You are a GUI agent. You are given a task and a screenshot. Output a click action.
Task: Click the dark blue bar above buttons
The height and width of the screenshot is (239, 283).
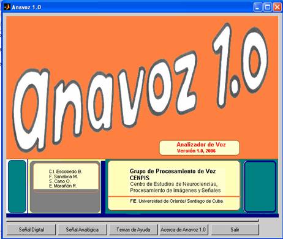tap(142, 216)
